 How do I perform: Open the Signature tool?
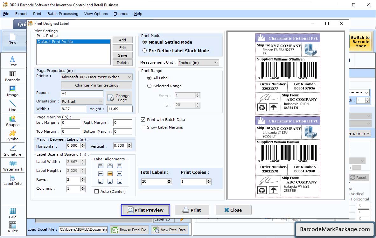pyautogui.click(x=13, y=151)
